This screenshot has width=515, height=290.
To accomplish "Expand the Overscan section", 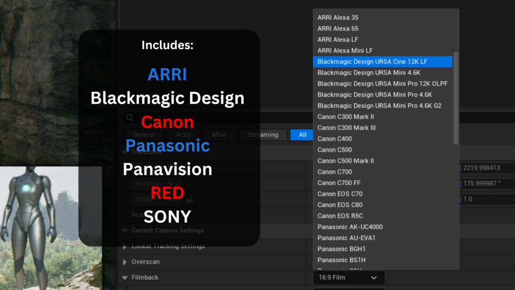I will click(125, 262).
